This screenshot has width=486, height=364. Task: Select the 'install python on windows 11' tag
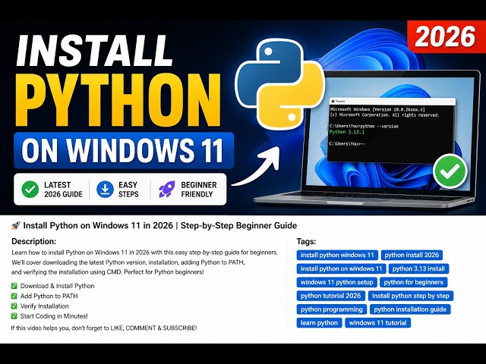341,268
